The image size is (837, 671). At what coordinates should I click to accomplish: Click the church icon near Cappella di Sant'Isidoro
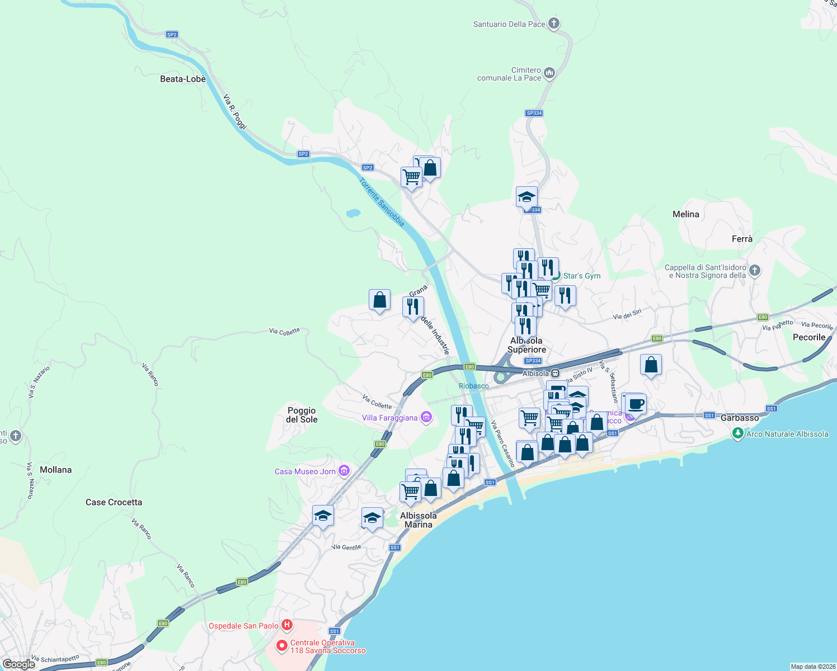tap(754, 270)
